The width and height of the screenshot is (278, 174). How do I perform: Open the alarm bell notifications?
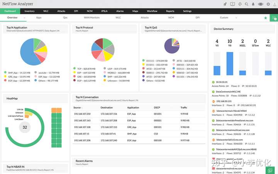coord(253,4)
